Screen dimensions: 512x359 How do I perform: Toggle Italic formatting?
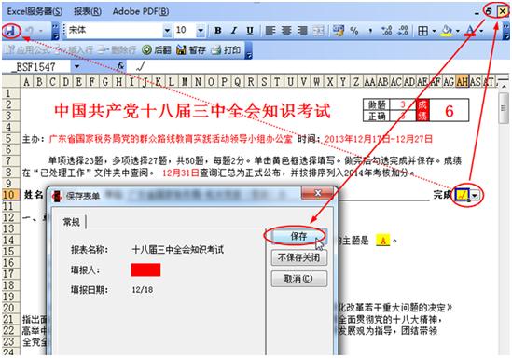click(x=234, y=31)
